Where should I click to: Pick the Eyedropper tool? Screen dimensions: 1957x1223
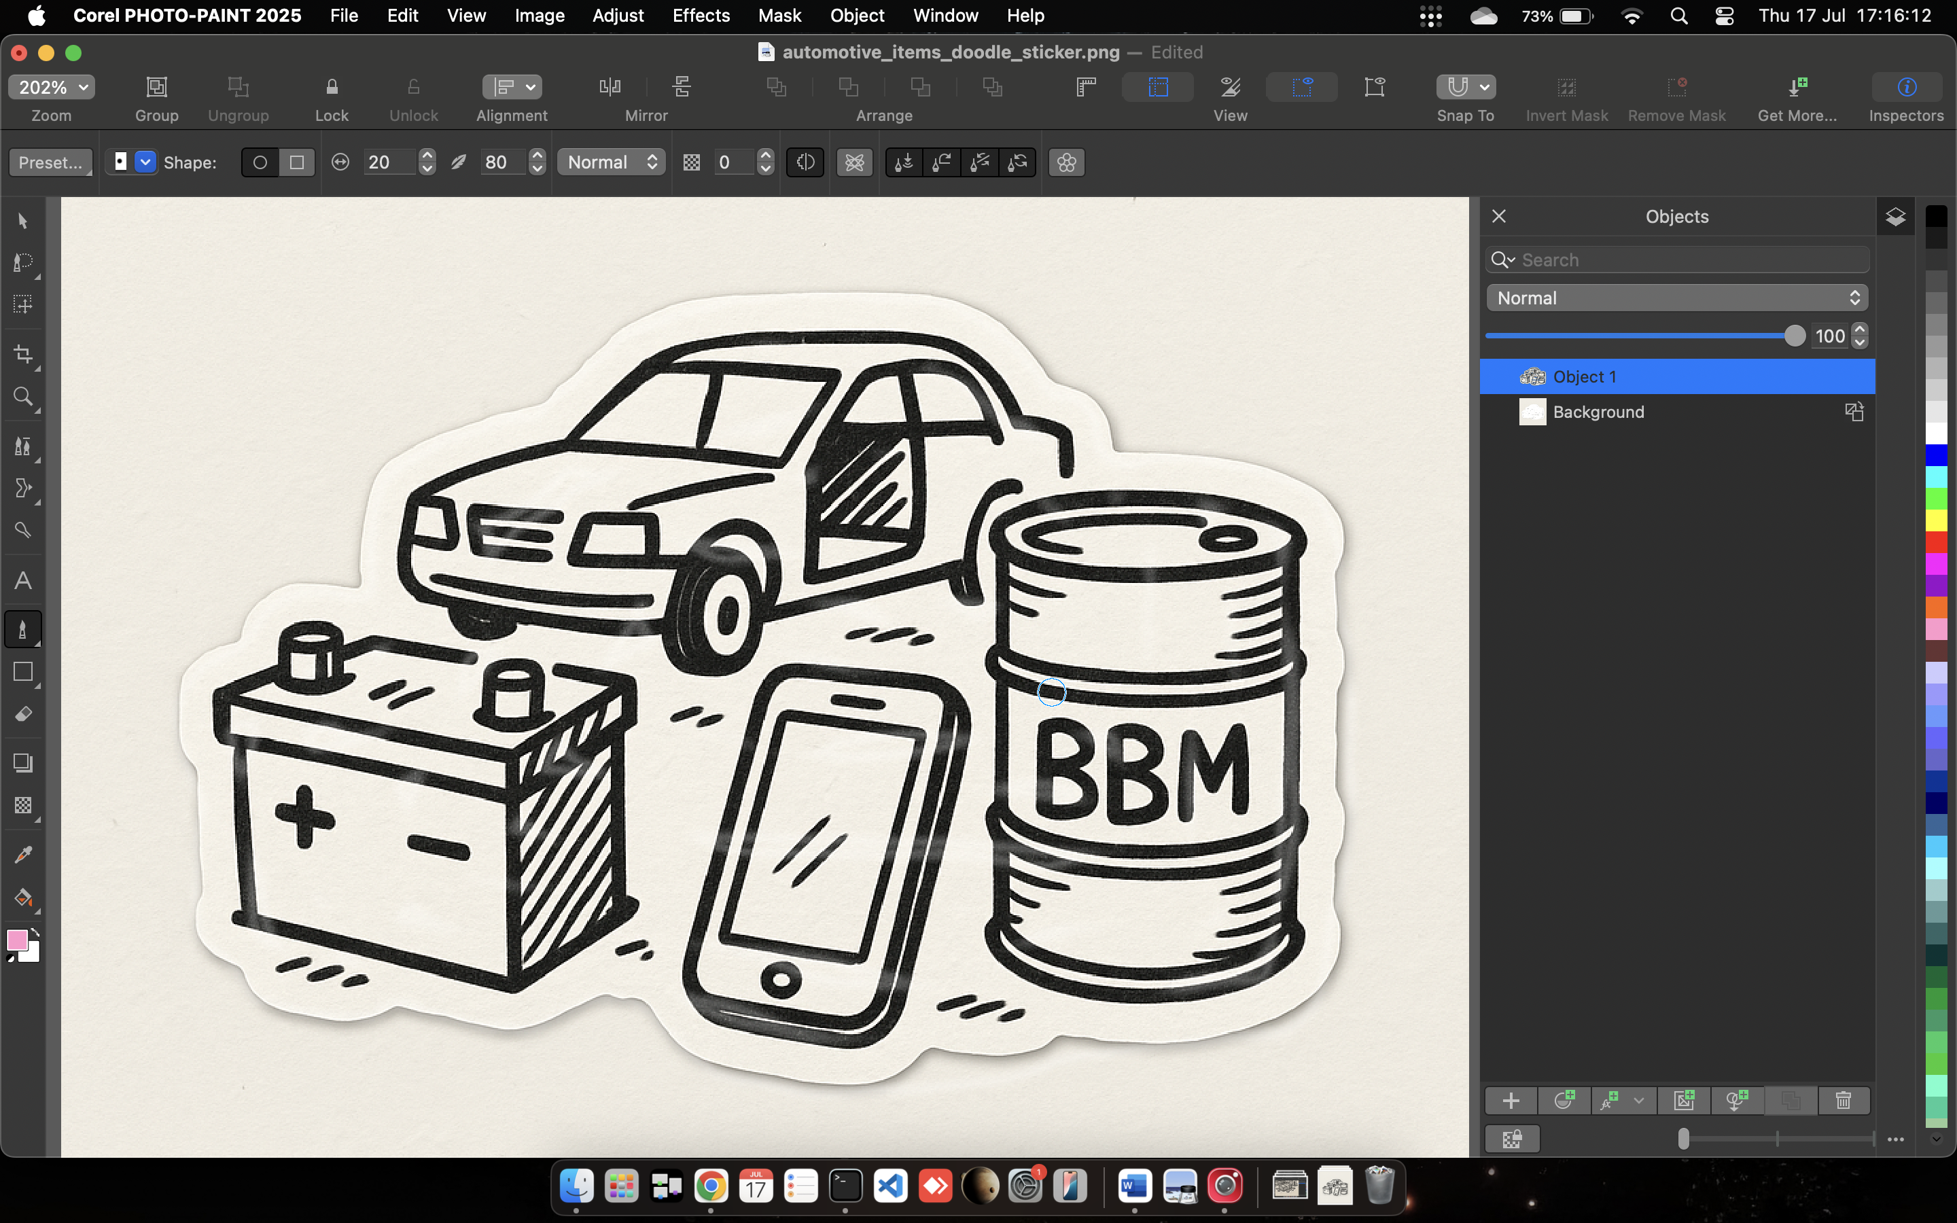pyautogui.click(x=22, y=855)
